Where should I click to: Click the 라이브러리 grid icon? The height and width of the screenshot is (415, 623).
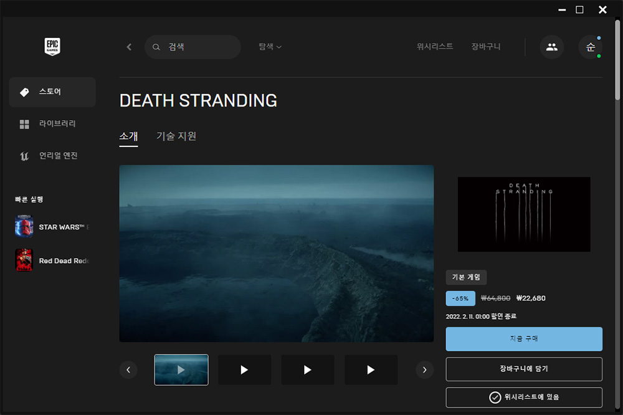pyautogui.click(x=24, y=124)
